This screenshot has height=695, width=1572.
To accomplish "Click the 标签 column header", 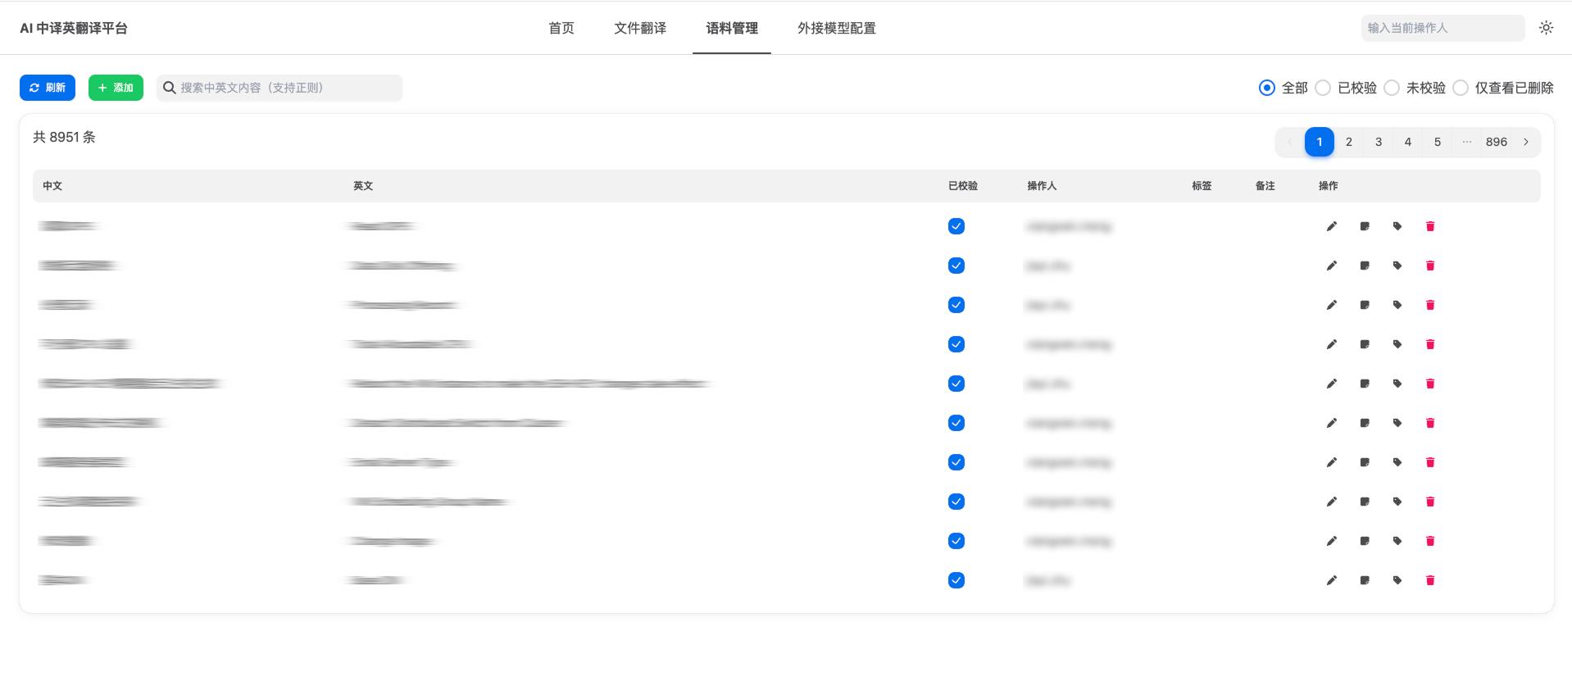I will 1202,186.
